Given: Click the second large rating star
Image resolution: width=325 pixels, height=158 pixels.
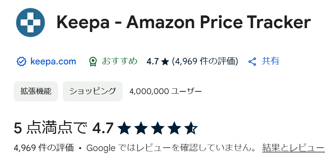Looking at the screenshot, I should [x=141, y=129].
